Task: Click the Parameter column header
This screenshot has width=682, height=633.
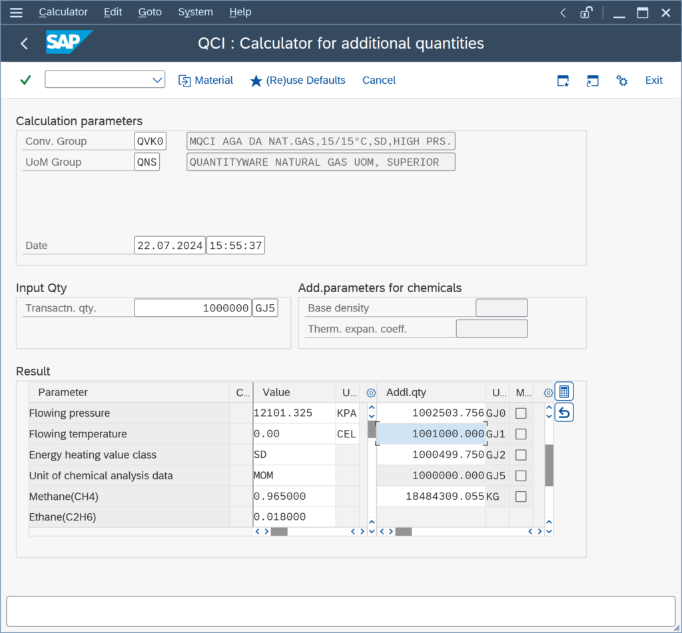Action: coord(129,393)
